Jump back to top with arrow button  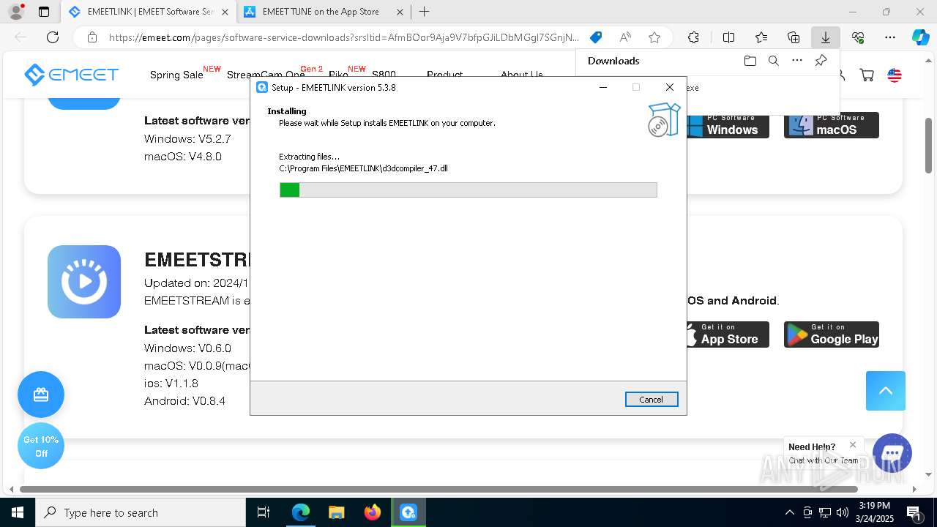coord(886,391)
